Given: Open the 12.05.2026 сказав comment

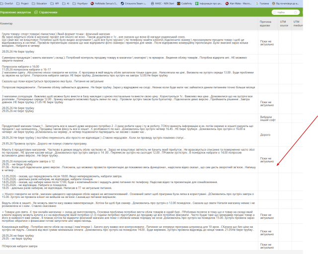Looking at the screenshot, I should 129,182.
